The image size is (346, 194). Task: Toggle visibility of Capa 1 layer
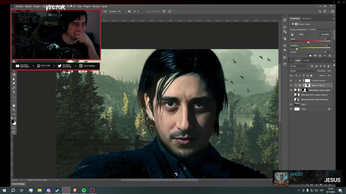291,104
